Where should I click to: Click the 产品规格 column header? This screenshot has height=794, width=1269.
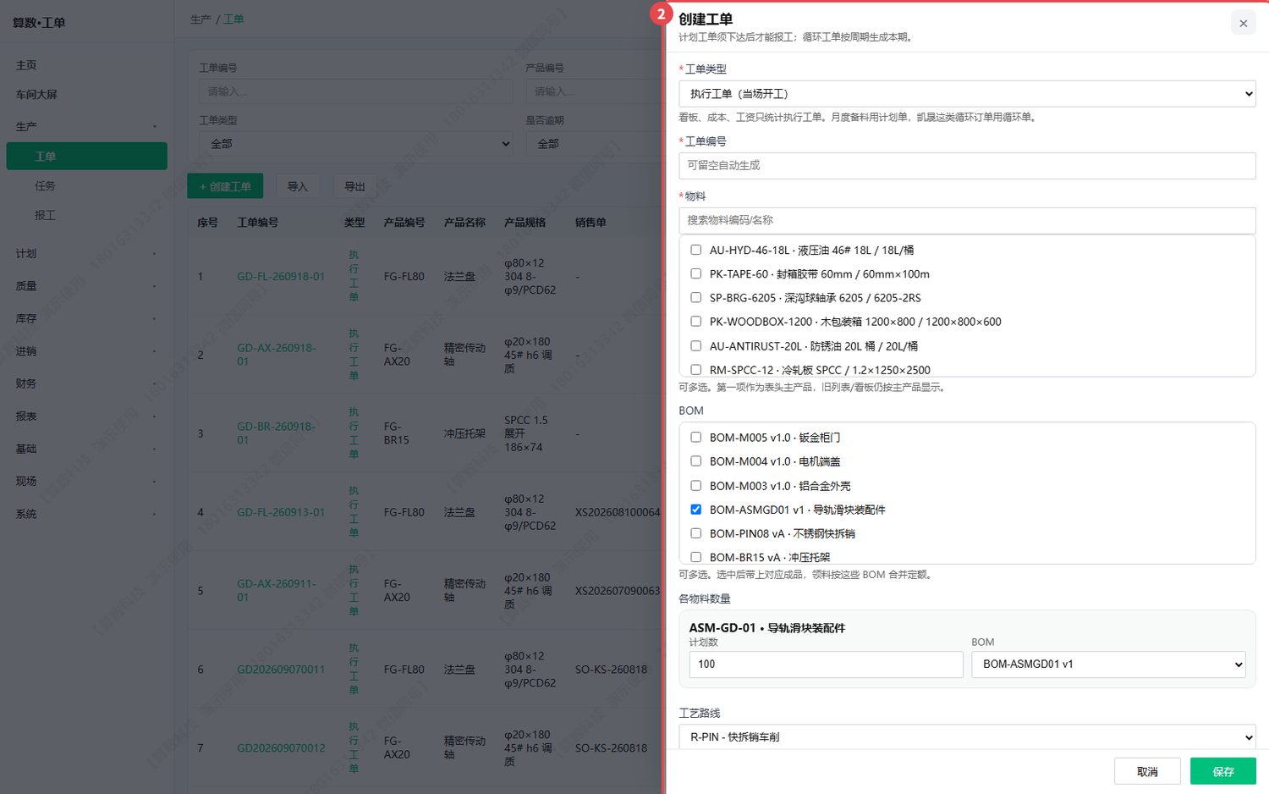pos(525,223)
